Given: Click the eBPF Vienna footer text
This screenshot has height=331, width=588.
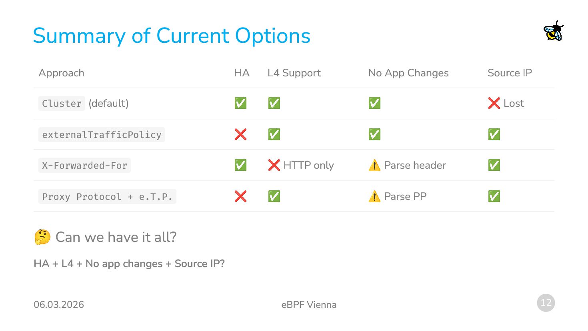Looking at the screenshot, I should tap(309, 305).
